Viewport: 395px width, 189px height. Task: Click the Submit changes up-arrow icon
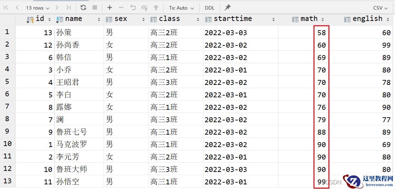(156, 7)
